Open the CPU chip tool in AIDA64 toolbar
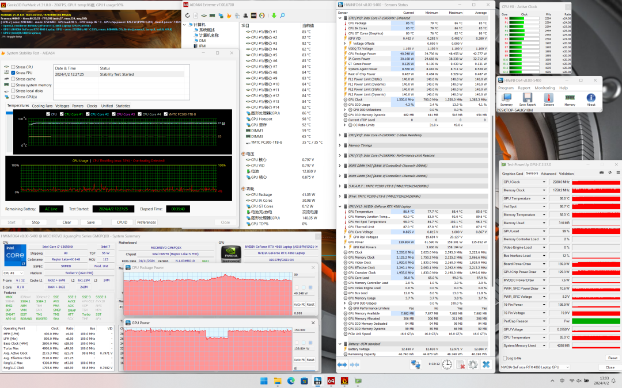 (x=204, y=16)
